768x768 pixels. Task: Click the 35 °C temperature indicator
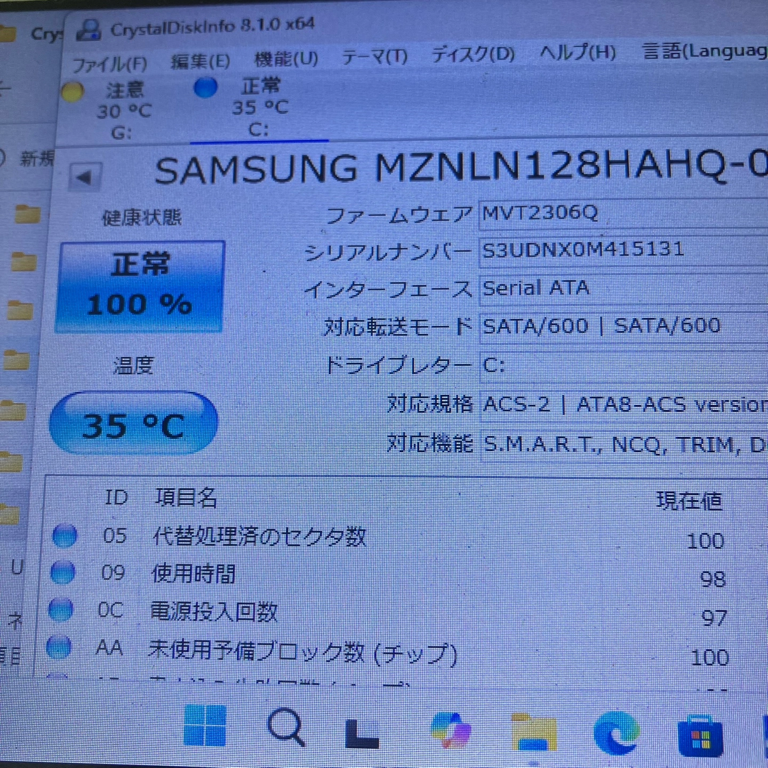[x=133, y=423]
